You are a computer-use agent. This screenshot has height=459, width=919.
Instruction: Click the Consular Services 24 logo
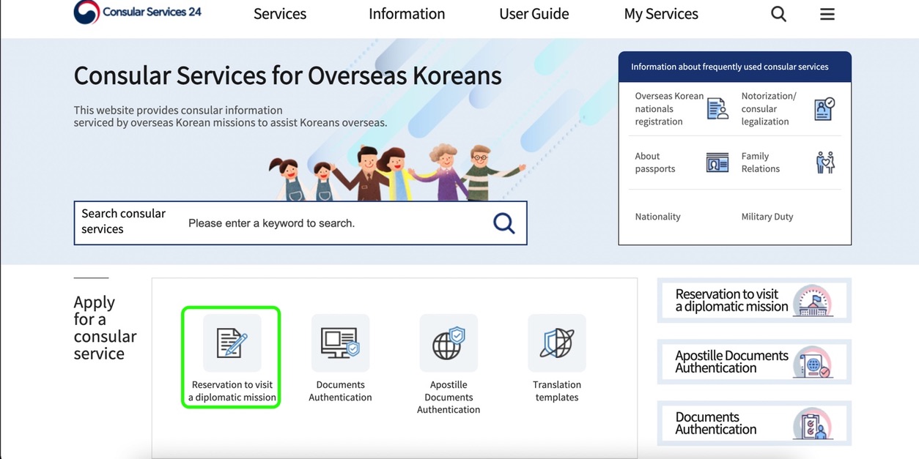(x=136, y=12)
